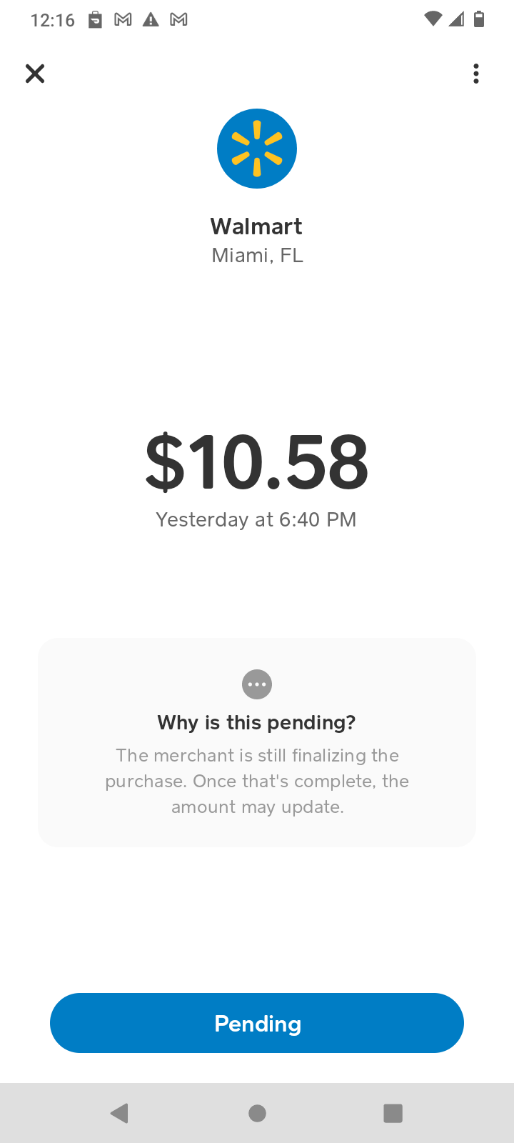
Task: Tap the "Why is this pending?" heading
Action: pyautogui.click(x=256, y=722)
